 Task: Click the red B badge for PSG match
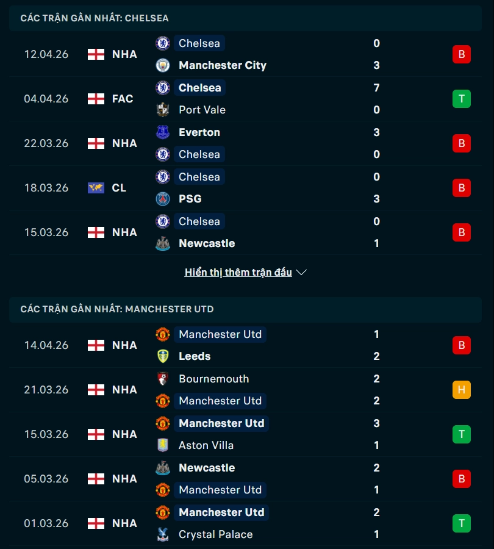[462, 188]
